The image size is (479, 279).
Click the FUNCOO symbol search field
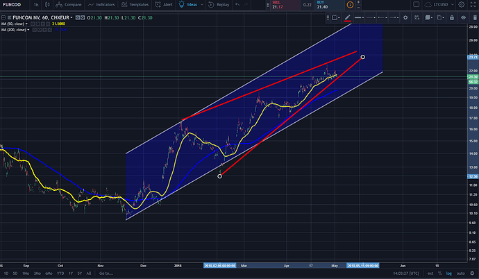coord(15,5)
